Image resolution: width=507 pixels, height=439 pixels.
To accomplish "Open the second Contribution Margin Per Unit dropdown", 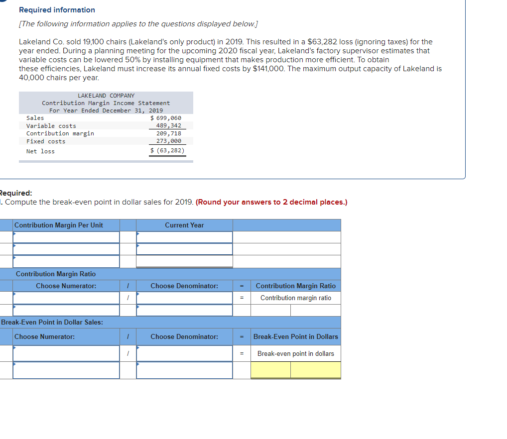I will [x=66, y=248].
